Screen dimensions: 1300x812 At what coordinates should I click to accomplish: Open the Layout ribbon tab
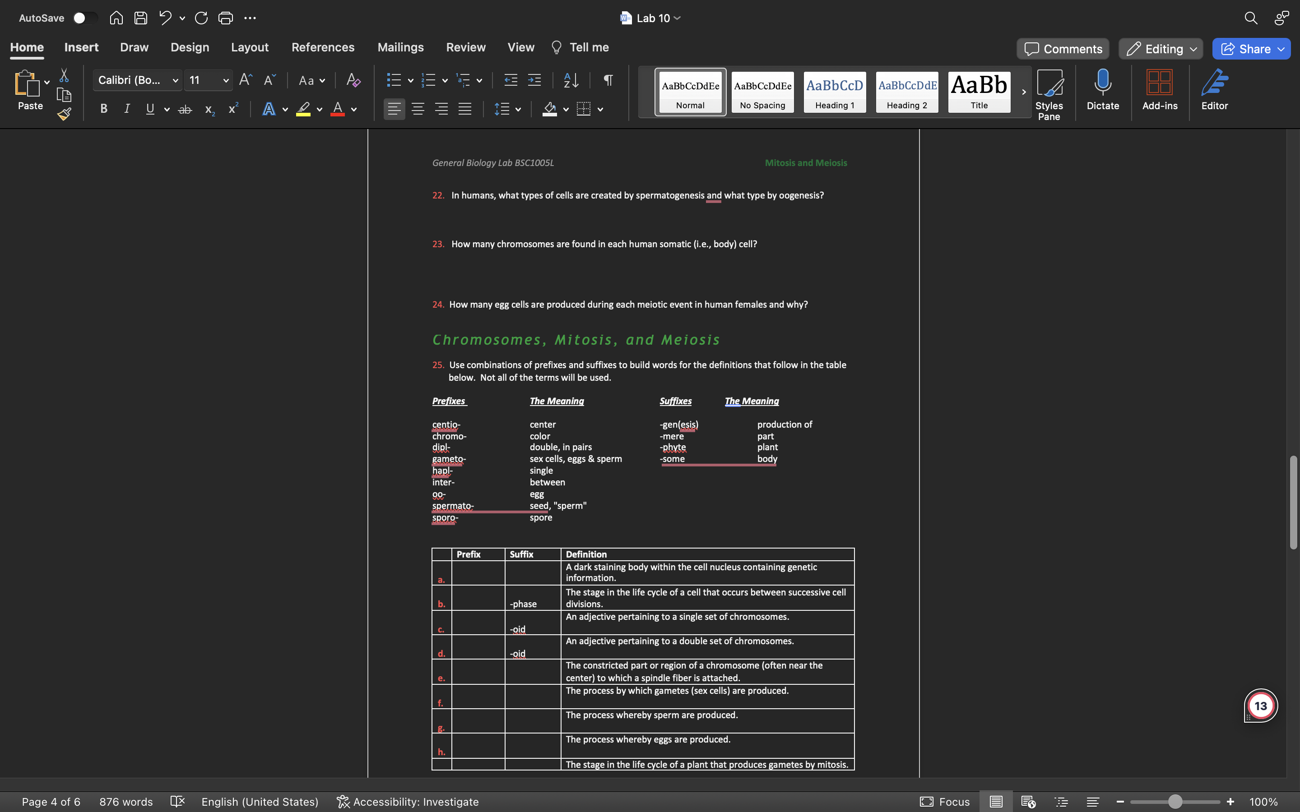[249, 47]
